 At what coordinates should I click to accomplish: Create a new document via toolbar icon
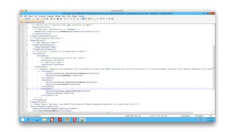[22, 19]
